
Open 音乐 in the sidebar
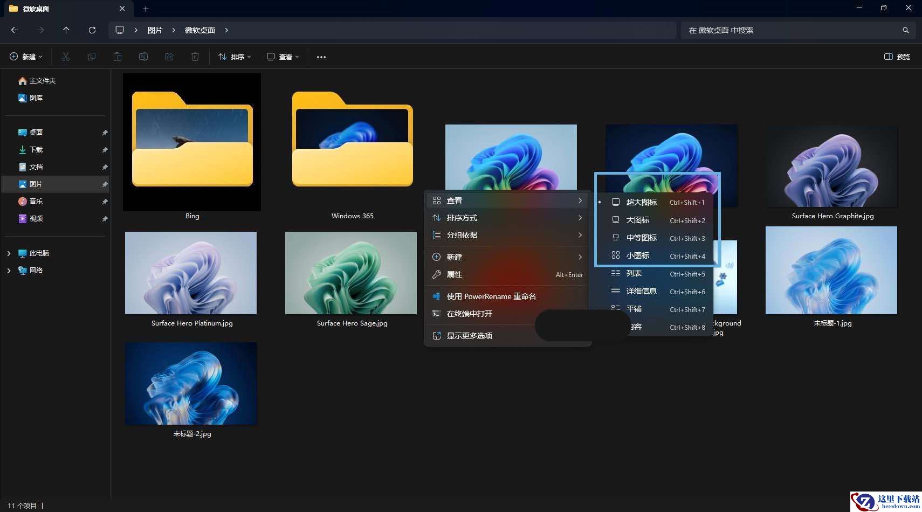tap(31, 202)
